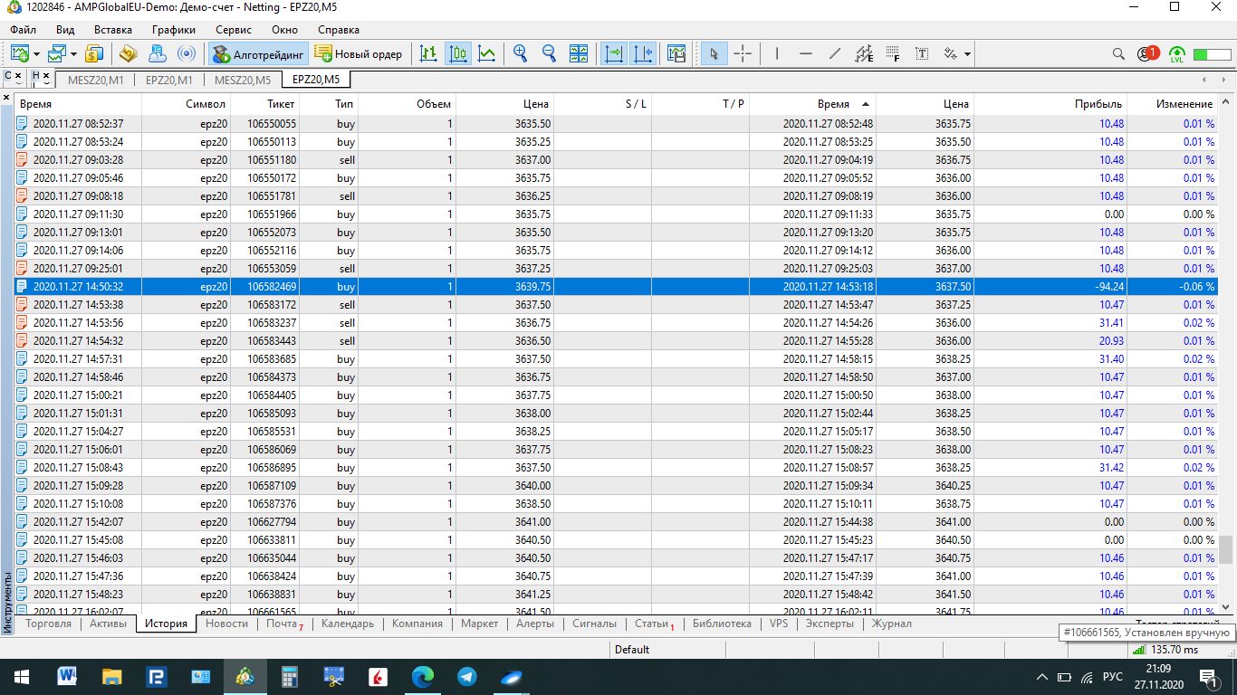This screenshot has width=1237, height=695.
Task: Click the green level indicator bar
Action: click(1212, 54)
